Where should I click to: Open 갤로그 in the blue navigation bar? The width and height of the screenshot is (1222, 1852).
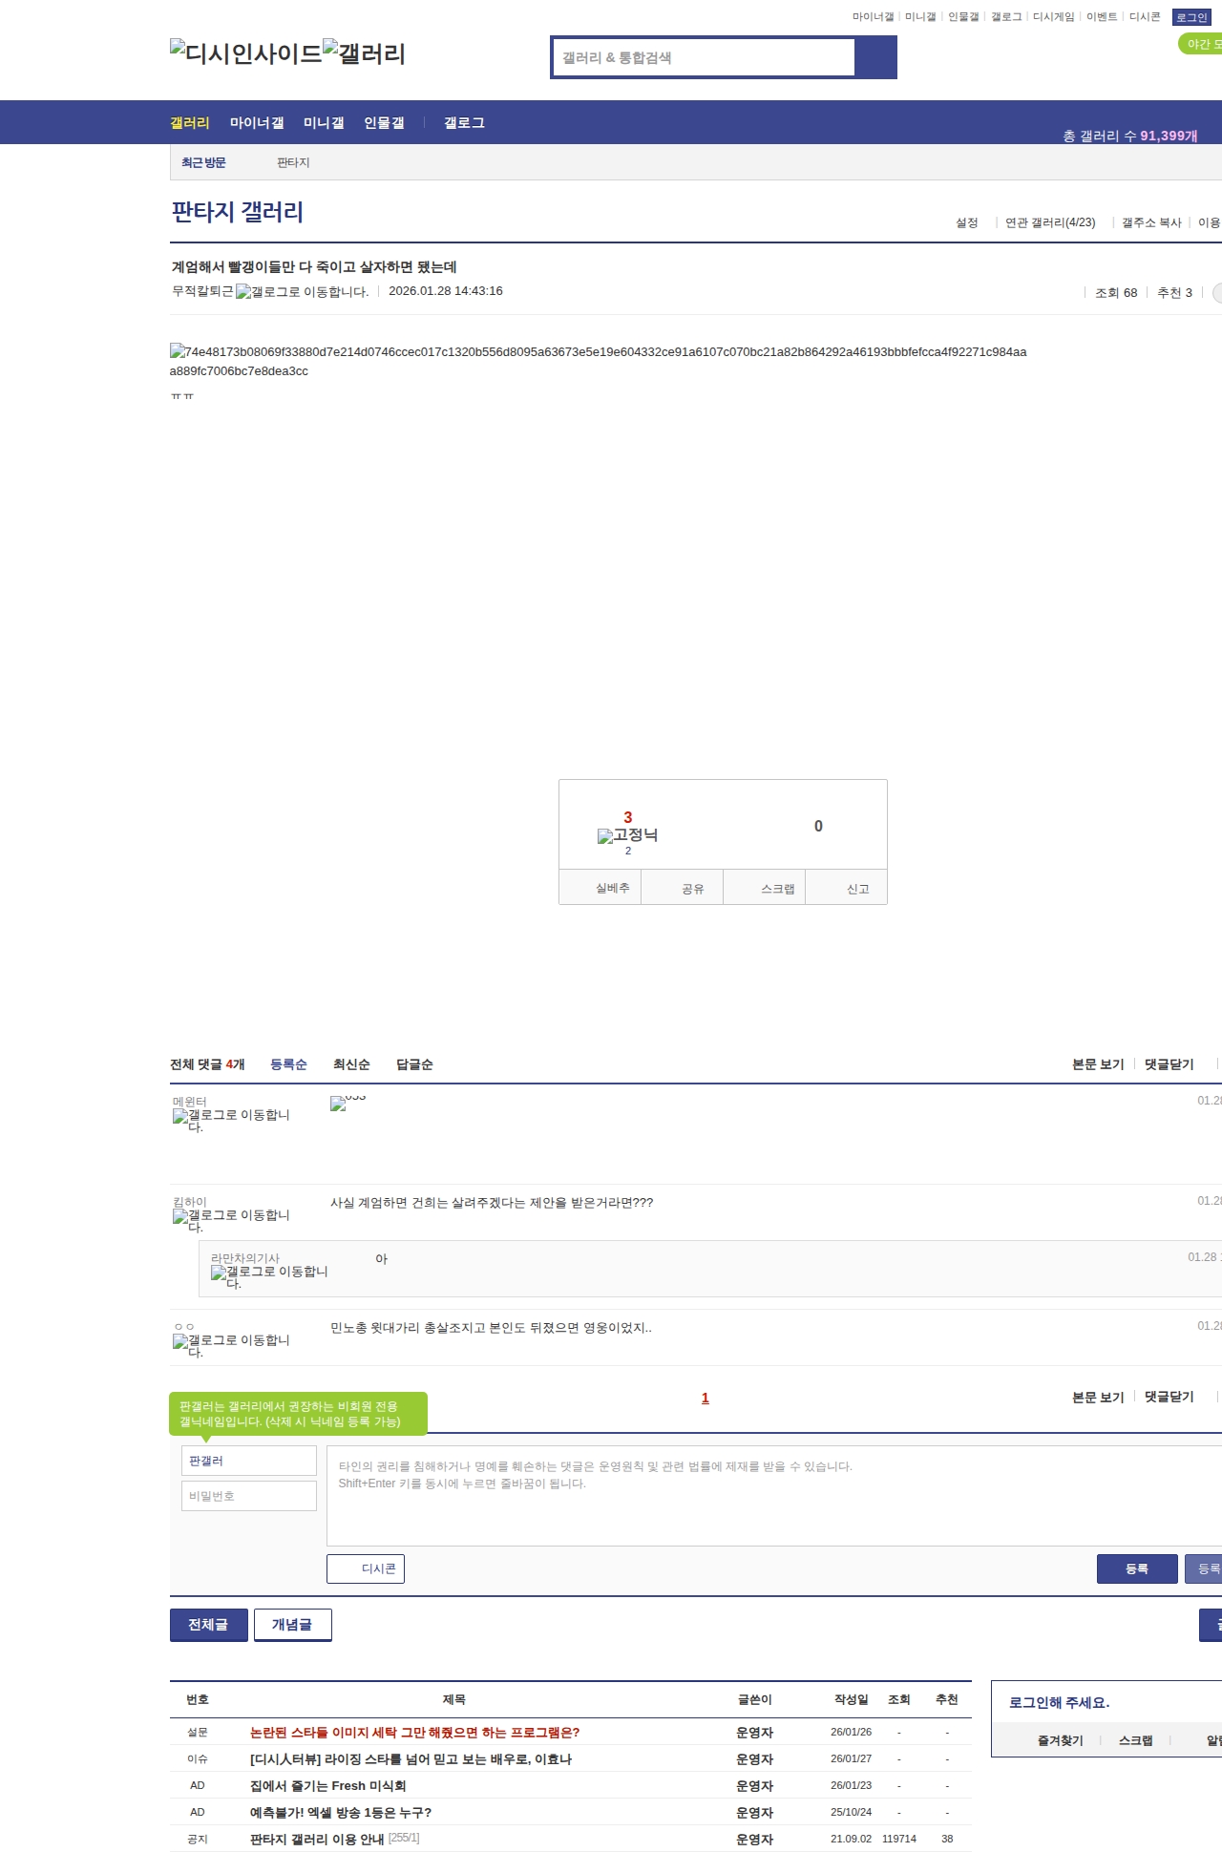[x=464, y=122]
